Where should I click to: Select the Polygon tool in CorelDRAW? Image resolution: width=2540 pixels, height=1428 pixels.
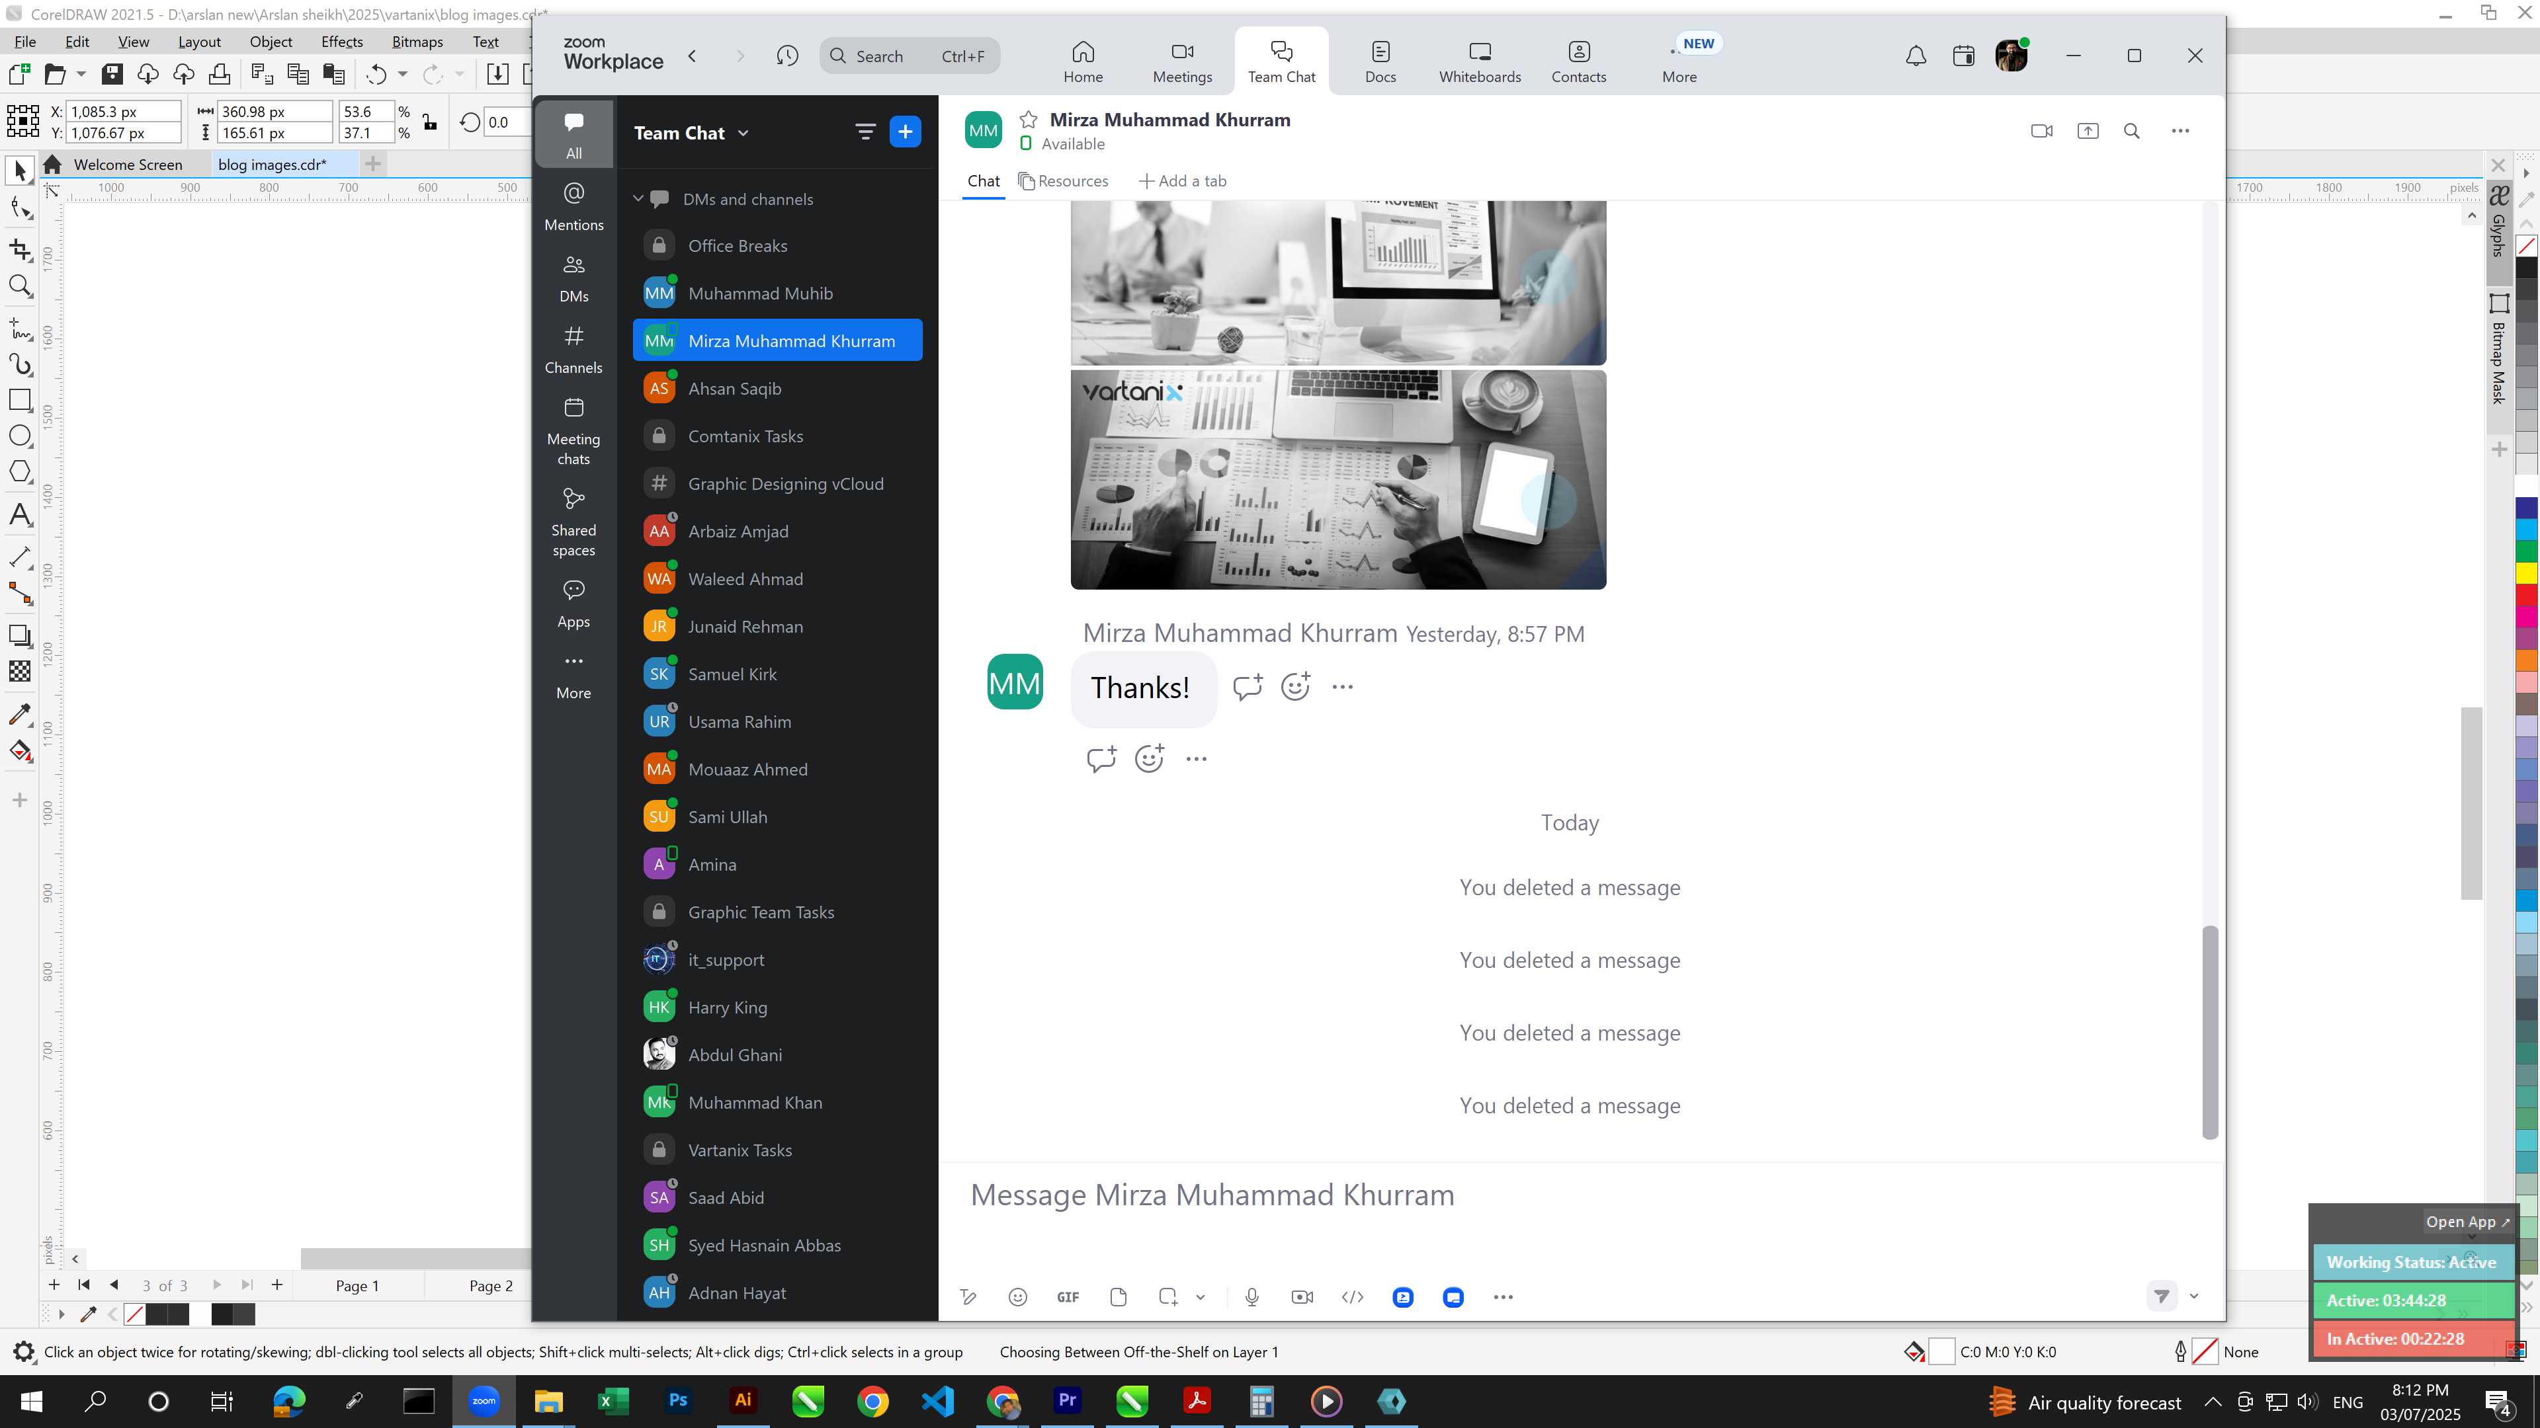pos(20,472)
